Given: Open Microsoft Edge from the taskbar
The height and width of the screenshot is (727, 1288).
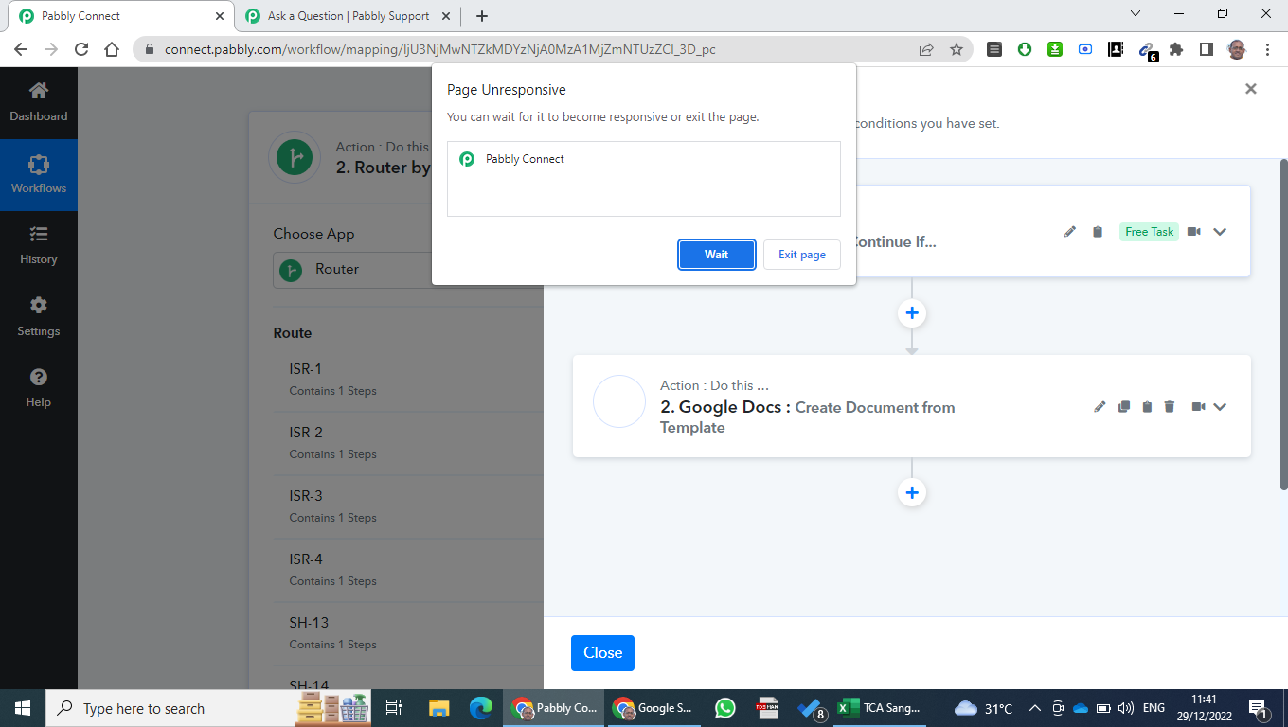Looking at the screenshot, I should tap(481, 708).
